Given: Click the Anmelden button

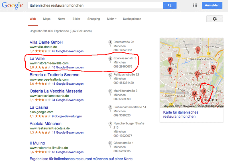Looking at the screenshot, I should [x=212, y=5].
